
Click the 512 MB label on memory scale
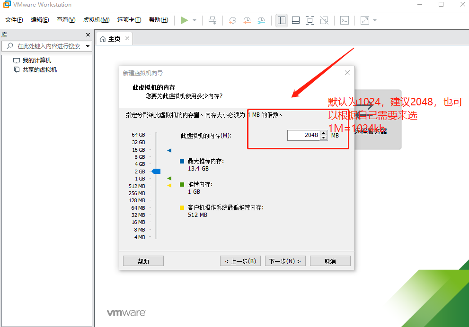point(137,186)
